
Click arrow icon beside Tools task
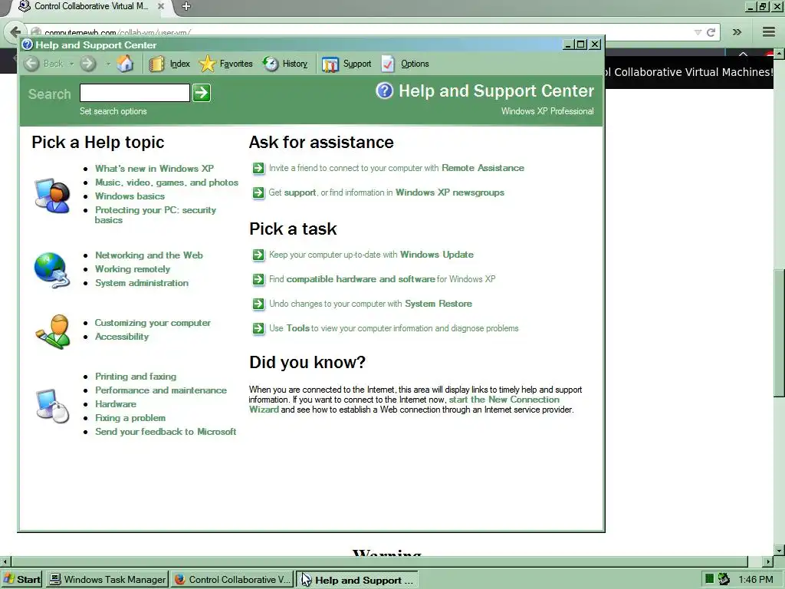pos(258,328)
